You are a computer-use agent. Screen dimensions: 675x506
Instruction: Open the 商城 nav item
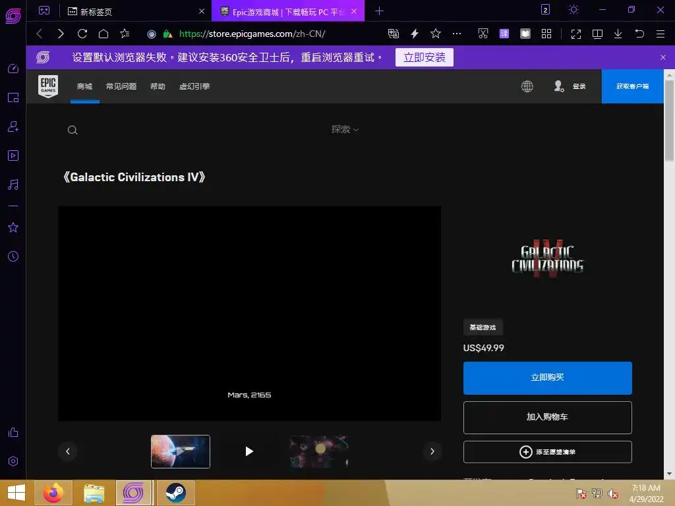(x=85, y=86)
